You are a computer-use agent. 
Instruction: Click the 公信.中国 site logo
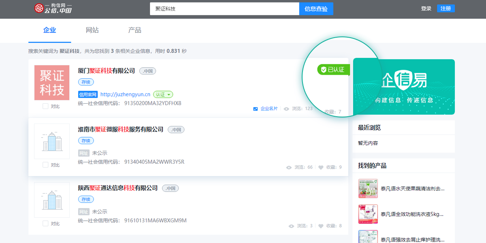[x=53, y=8]
